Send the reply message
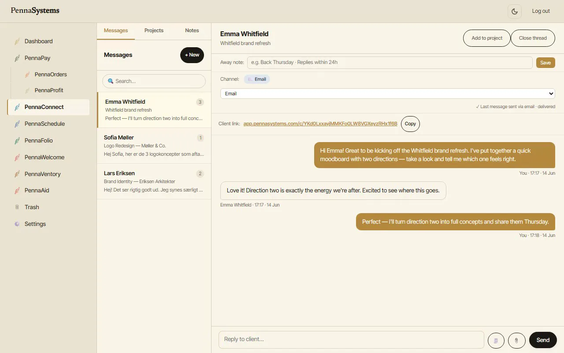Image resolution: width=564 pixels, height=353 pixels. [x=543, y=340]
